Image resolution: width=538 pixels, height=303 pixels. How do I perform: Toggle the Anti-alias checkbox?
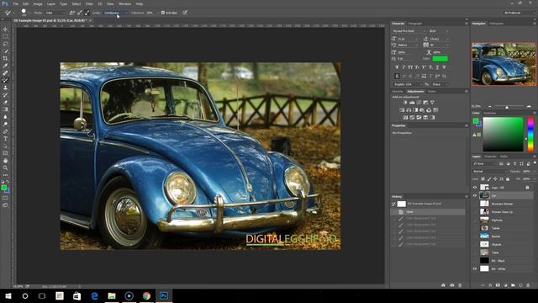163,13
